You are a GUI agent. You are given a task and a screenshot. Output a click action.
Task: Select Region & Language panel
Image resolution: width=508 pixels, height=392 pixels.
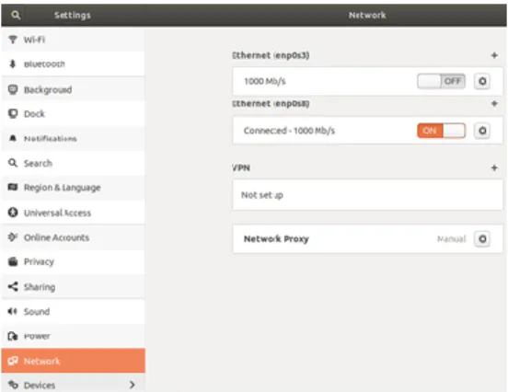[74, 187]
